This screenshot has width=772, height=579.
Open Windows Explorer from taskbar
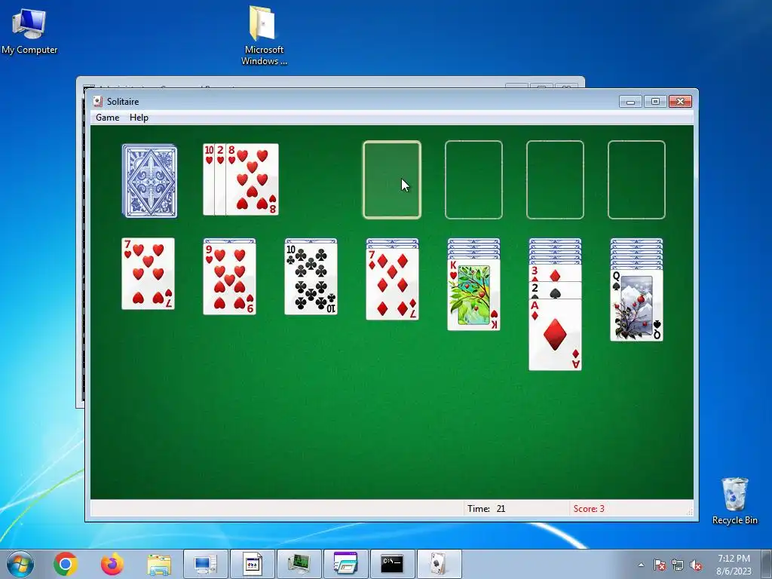click(159, 565)
